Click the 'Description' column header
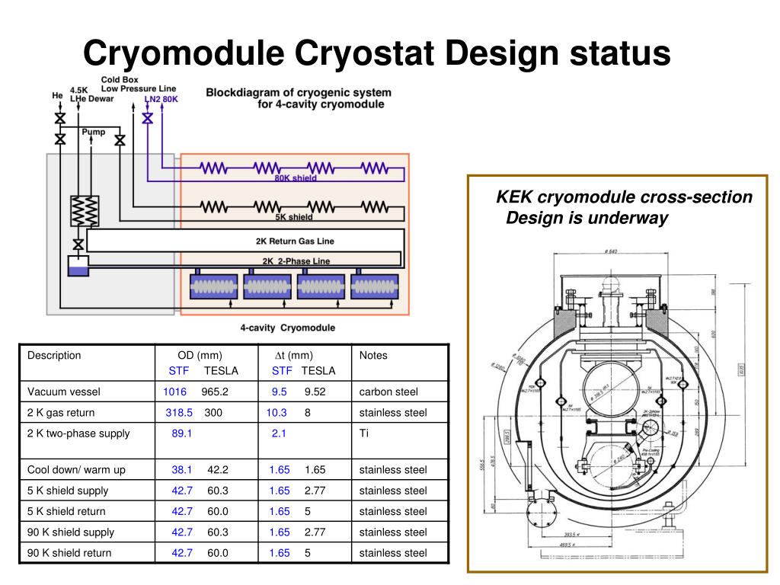Viewport: 780px width, 585px height. point(54,355)
